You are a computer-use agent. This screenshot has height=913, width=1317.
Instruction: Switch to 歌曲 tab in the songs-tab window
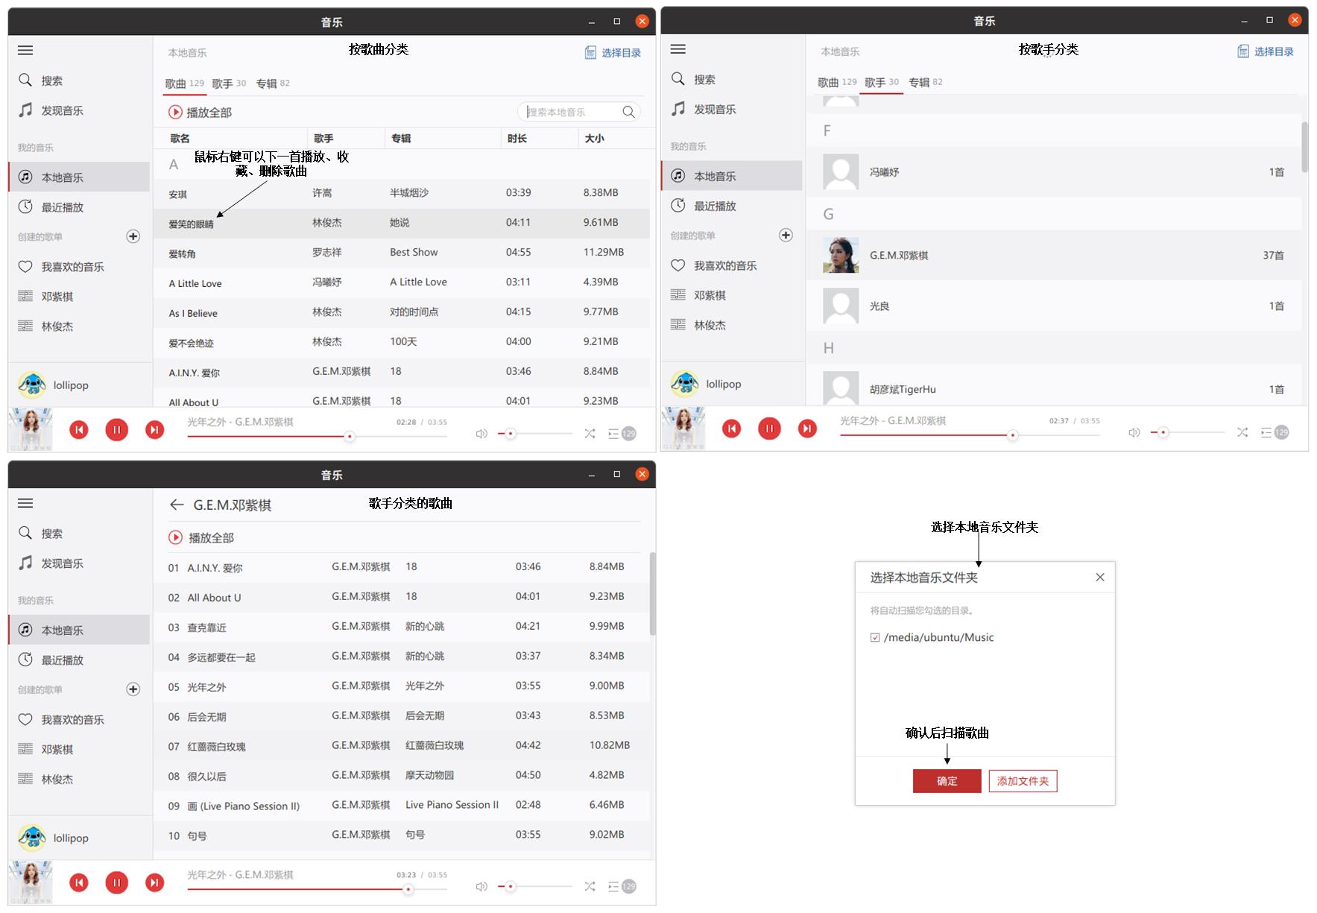[x=184, y=83]
